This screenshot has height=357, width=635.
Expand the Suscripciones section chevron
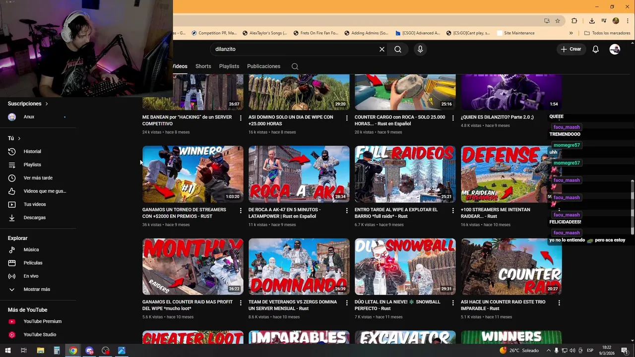point(47,104)
